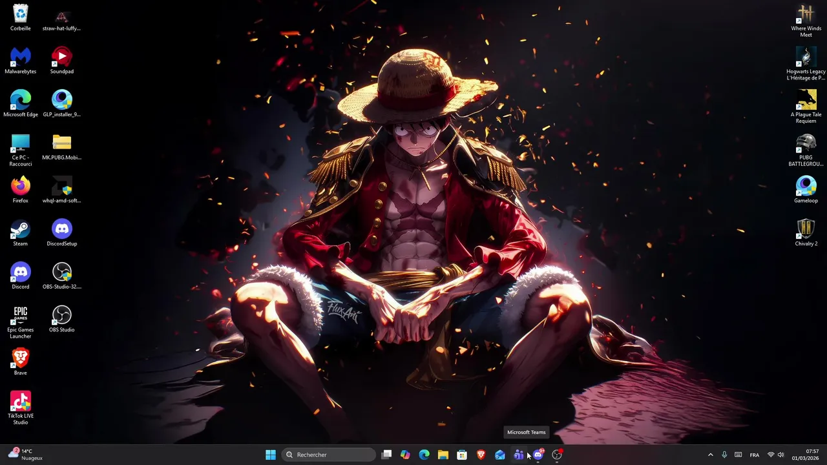Switch to OBS Studio in the taskbar
The width and height of the screenshot is (827, 465).
pos(557,455)
